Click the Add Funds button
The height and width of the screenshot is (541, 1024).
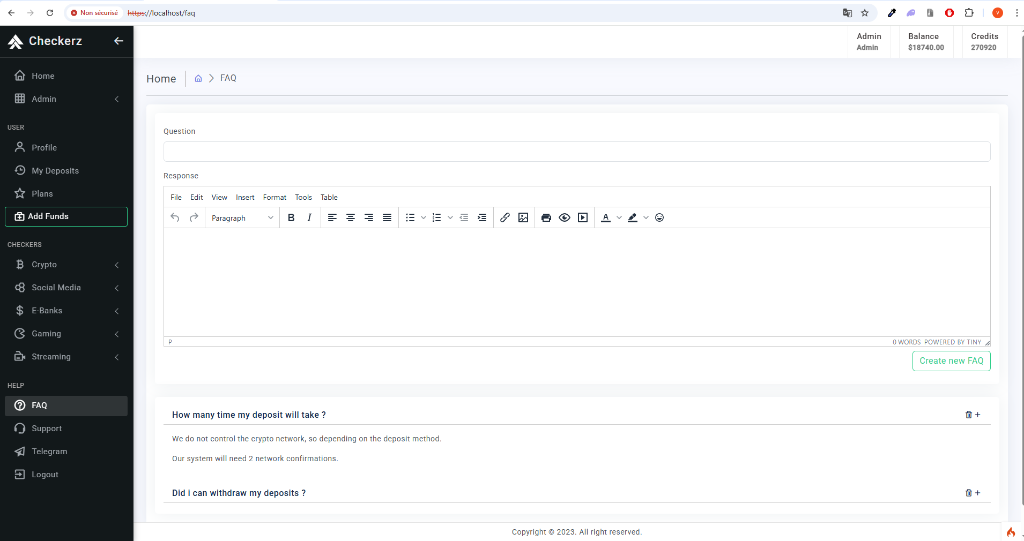pos(66,216)
